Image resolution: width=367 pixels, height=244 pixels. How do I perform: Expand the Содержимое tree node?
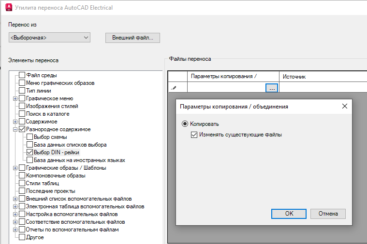pos(15,122)
